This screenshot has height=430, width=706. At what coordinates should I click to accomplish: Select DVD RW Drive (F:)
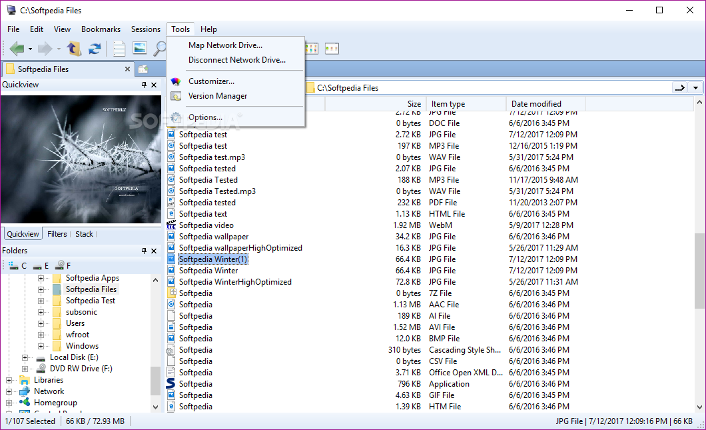(x=81, y=369)
